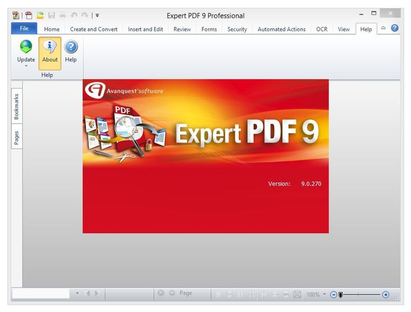Viewport: 411px width, 312px height.
Task: Adjust the zoom slider handle
Action: click(340, 295)
